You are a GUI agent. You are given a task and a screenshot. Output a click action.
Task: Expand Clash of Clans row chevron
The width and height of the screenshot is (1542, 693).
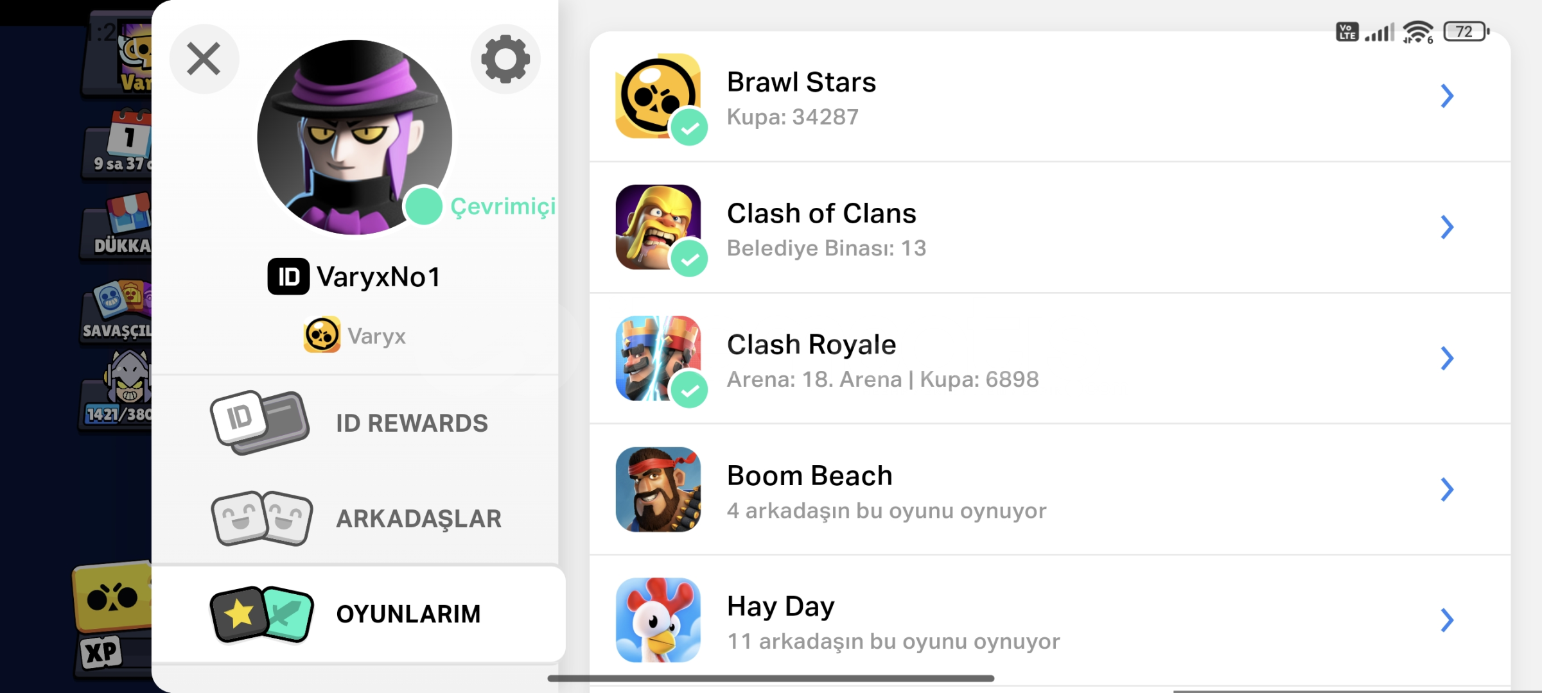pos(1447,227)
